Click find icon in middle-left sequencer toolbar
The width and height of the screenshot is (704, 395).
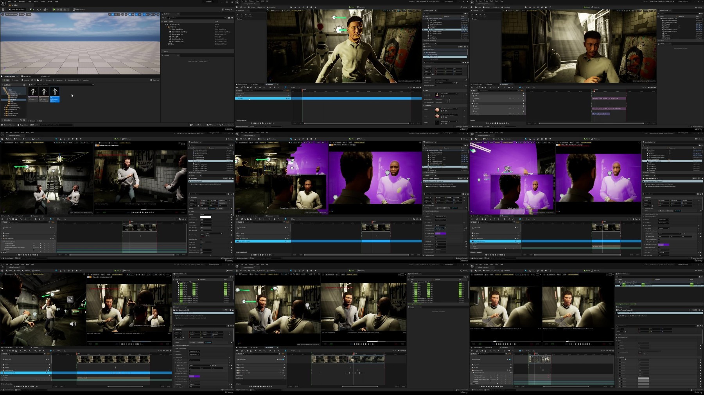click(10, 219)
